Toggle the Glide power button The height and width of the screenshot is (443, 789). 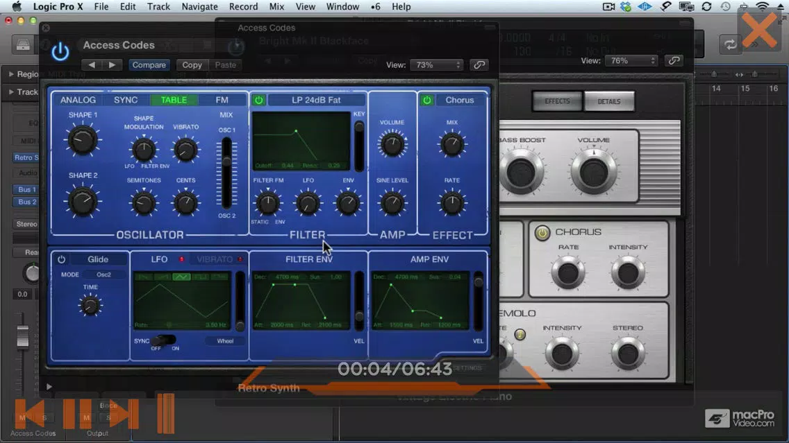click(x=61, y=259)
